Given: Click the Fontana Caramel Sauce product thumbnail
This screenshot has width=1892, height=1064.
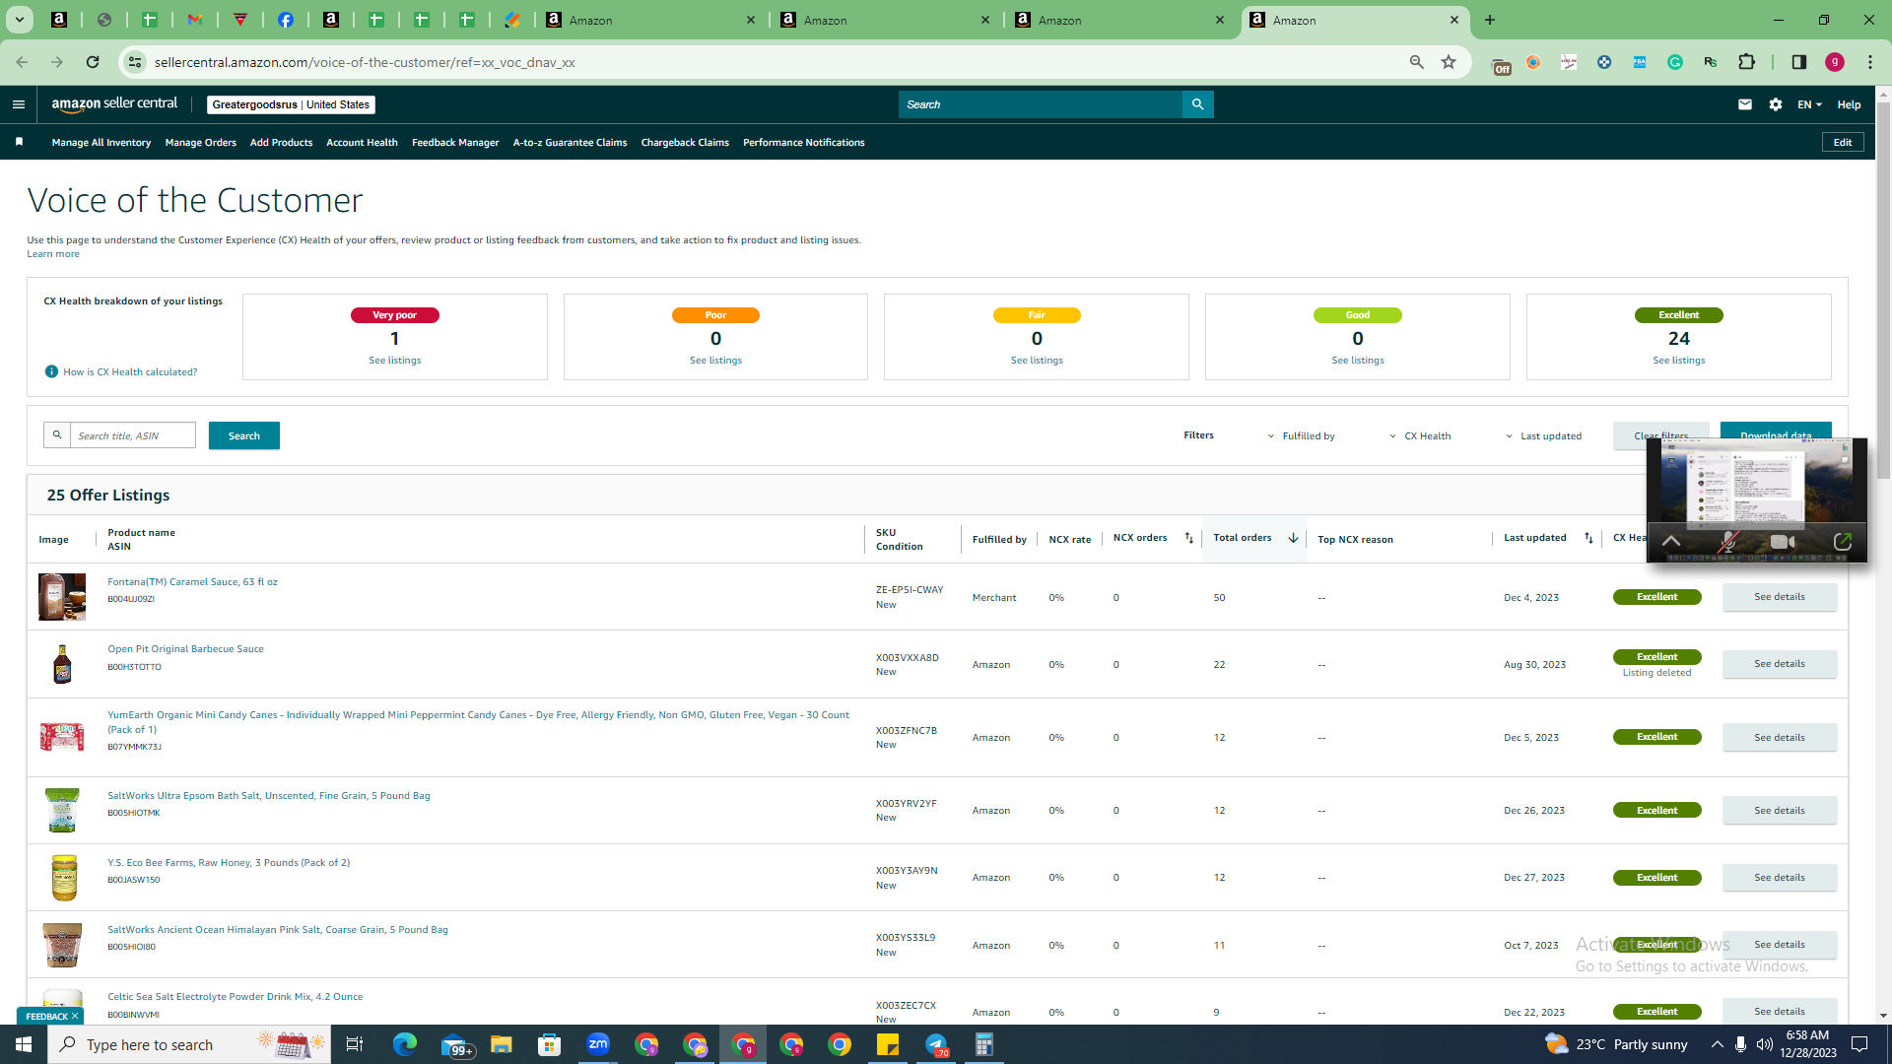Looking at the screenshot, I should tap(62, 597).
